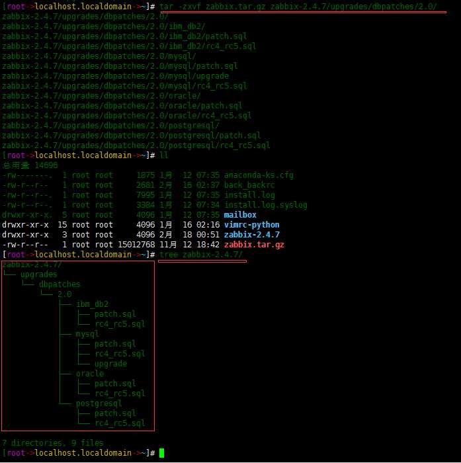
Task: Click the time 02:16 in the vimrc-python row
Action: (x=208, y=225)
